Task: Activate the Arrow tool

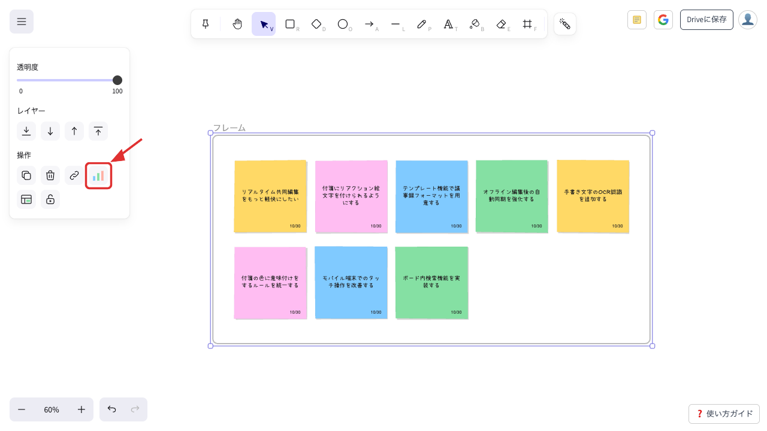Action: [369, 24]
